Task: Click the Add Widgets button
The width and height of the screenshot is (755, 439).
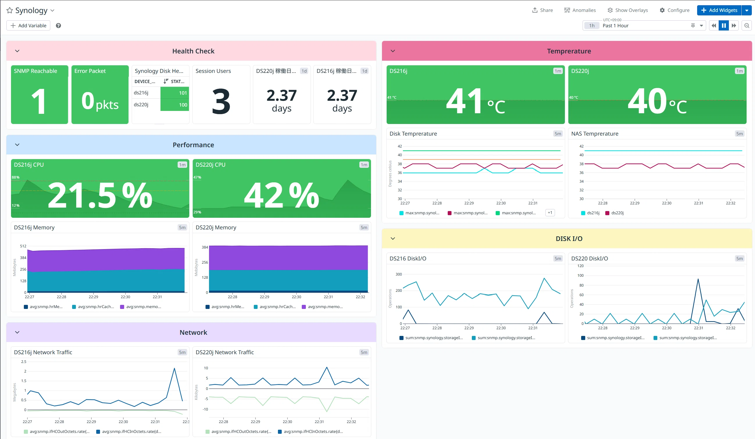Action: click(x=719, y=10)
